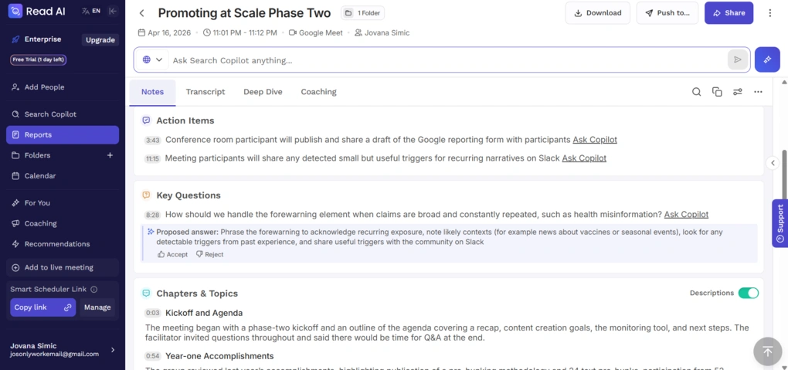The image size is (788, 370).
Task: Click the send arrow in Copilot search
Action: tap(738, 59)
